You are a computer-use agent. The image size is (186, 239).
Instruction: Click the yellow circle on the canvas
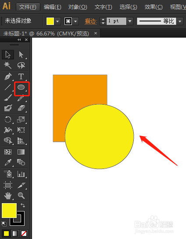click(x=100, y=137)
